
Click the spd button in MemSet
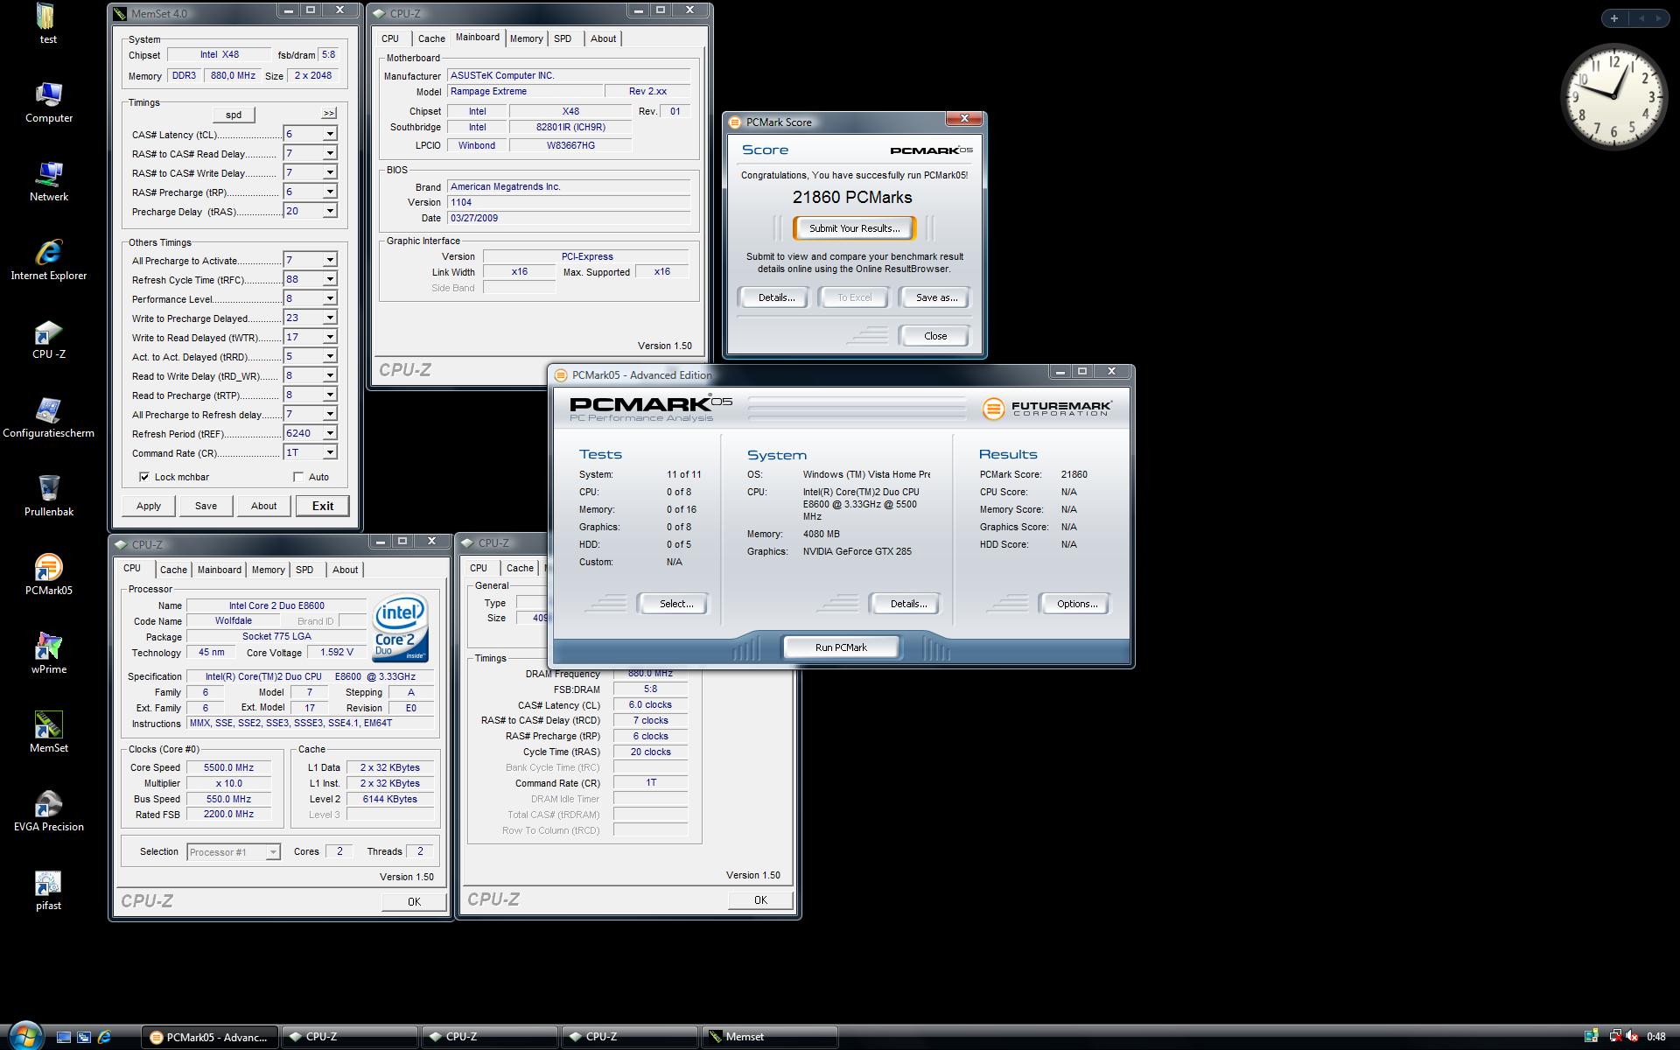[x=234, y=115]
